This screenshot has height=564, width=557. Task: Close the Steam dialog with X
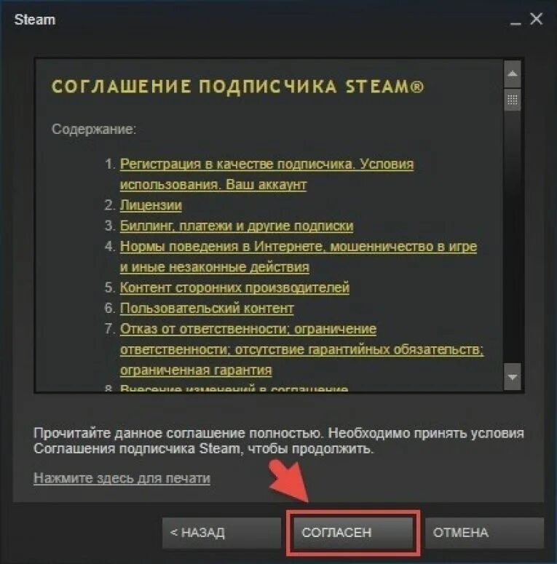click(537, 19)
